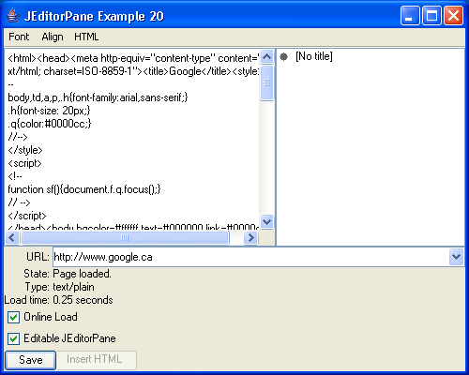Click the Save button
469x375 pixels.
point(31,360)
